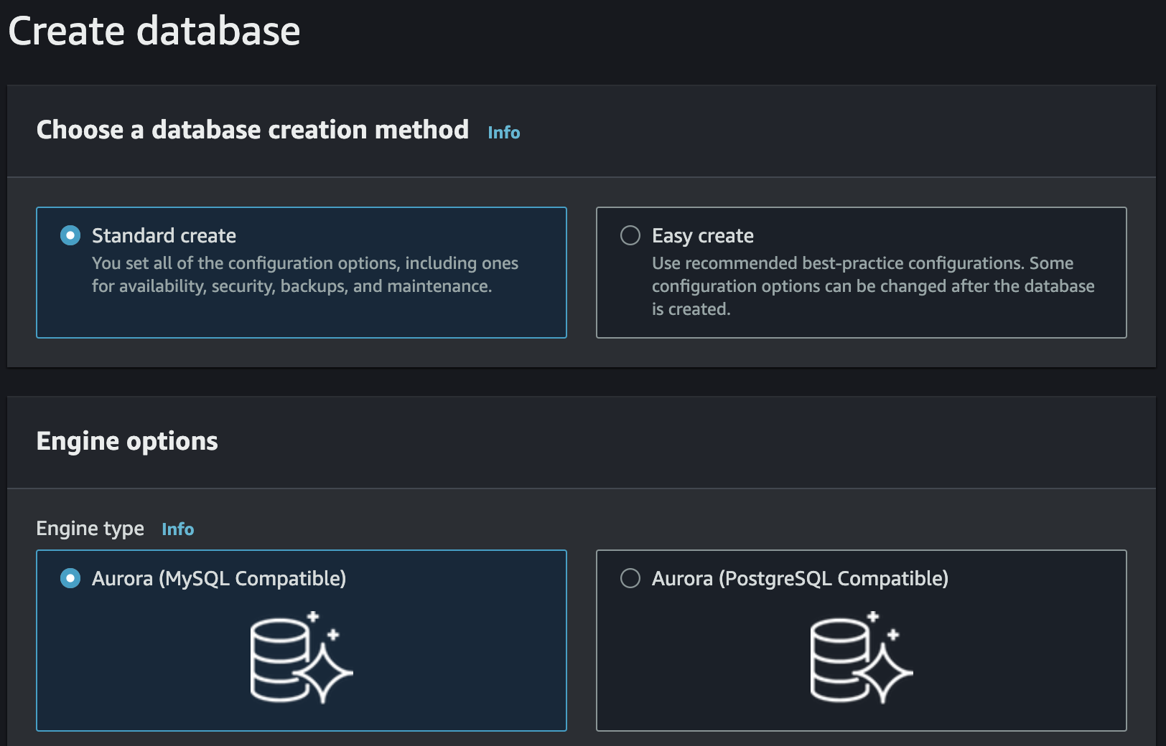This screenshot has height=746, width=1166.
Task: Click the Standard create description text
Action: click(305, 275)
